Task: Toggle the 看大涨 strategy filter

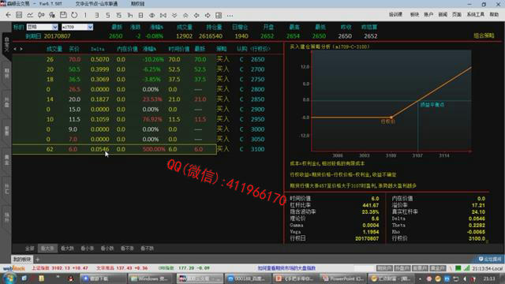Action: point(47,248)
